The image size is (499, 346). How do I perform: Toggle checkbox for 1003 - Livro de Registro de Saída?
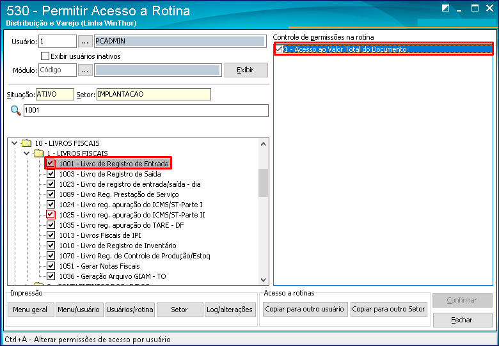(x=51, y=174)
